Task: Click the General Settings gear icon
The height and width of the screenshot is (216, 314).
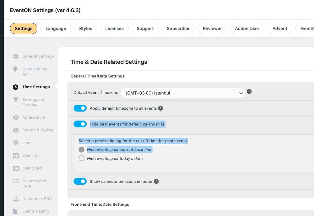Action: tap(16, 56)
